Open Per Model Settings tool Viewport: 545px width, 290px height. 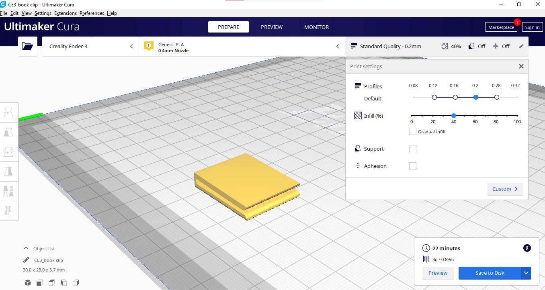pyautogui.click(x=8, y=191)
